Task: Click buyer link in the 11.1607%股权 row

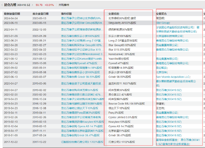Action: pyautogui.click(x=176, y=83)
